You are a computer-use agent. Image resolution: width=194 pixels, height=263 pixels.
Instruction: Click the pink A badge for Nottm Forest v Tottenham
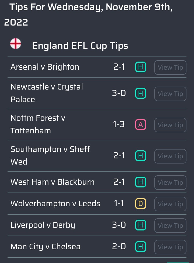point(141,125)
